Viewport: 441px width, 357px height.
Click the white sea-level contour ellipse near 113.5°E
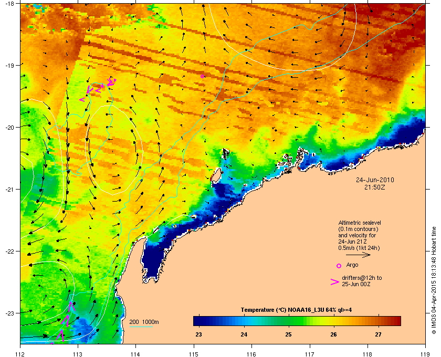point(114,150)
